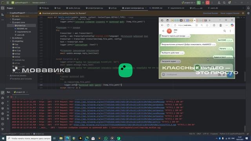Click the Python 3.12 interpreter status widget
This screenshot has height=141, width=251.
(x=232, y=134)
